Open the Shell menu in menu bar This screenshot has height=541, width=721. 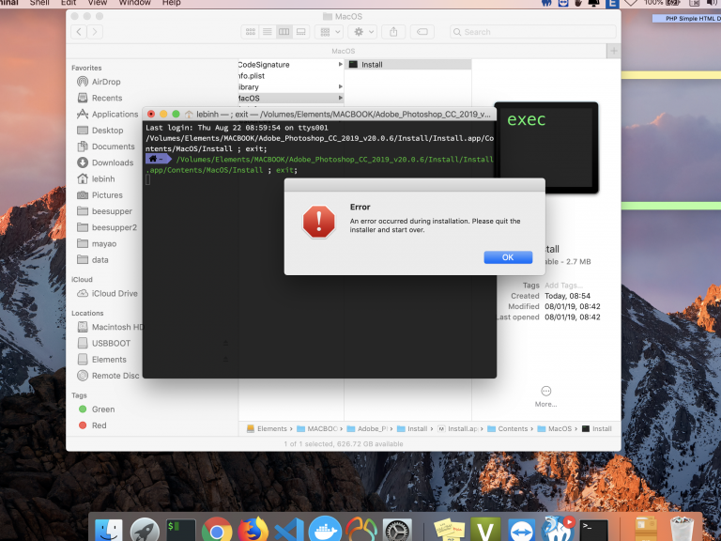pyautogui.click(x=39, y=3)
